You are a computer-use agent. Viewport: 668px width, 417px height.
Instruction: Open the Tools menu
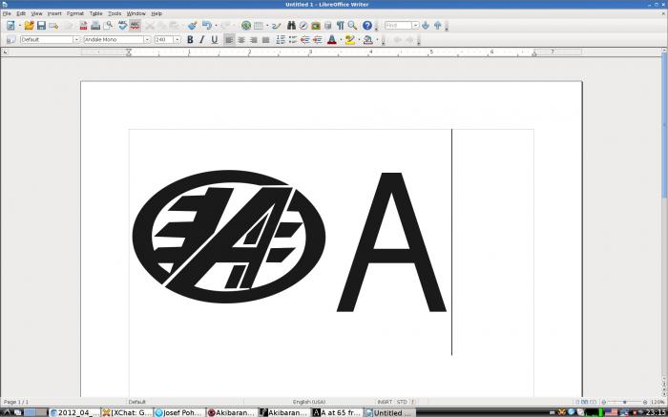click(115, 13)
